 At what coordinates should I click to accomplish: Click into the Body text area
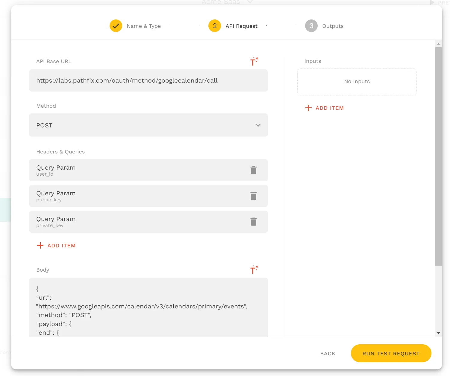[149, 308]
